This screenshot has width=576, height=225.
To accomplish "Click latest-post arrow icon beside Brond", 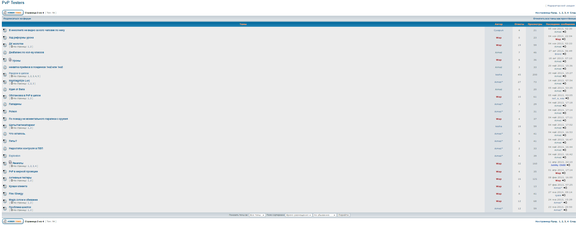I will (564, 54).
